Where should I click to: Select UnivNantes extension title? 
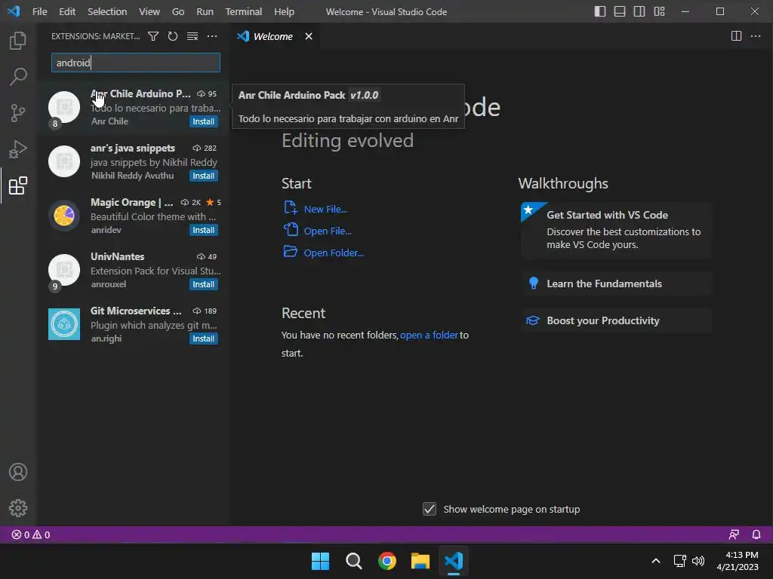tap(117, 256)
